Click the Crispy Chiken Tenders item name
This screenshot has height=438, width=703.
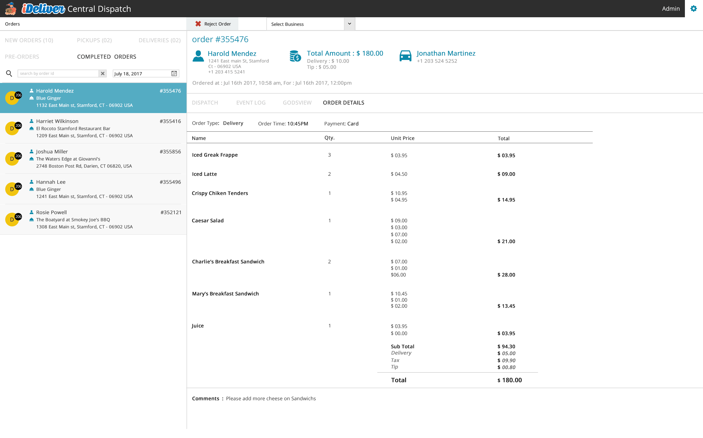220,193
